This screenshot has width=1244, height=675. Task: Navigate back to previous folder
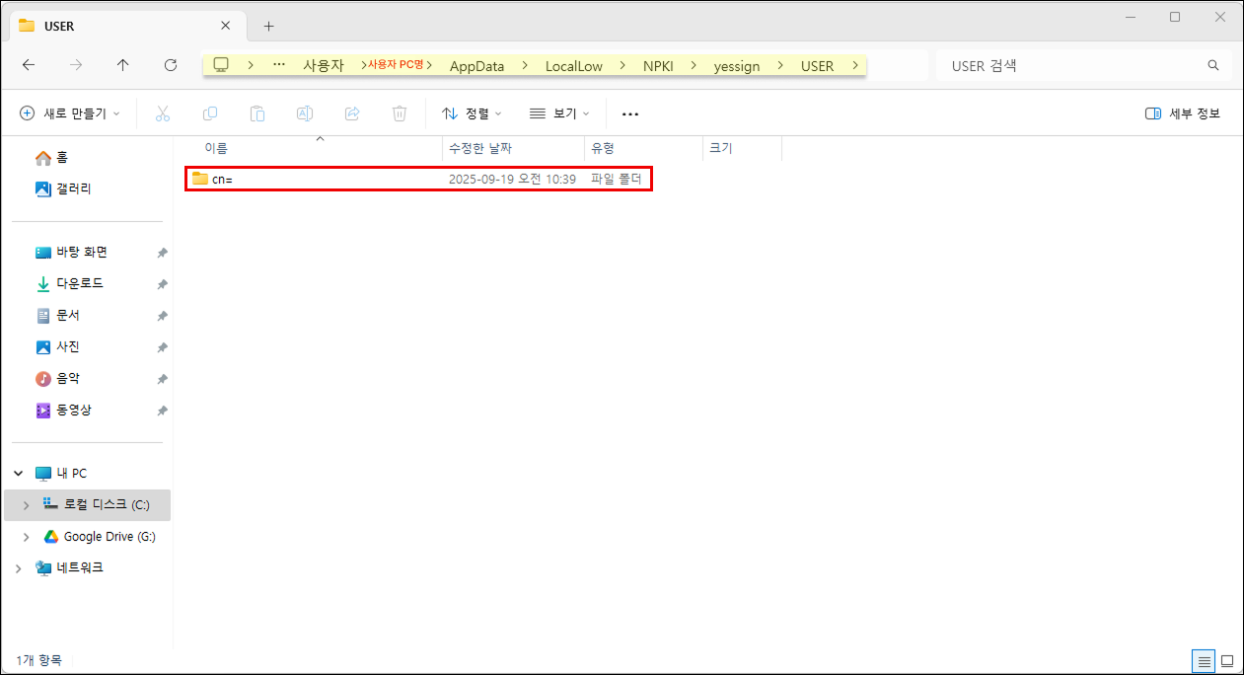point(29,65)
